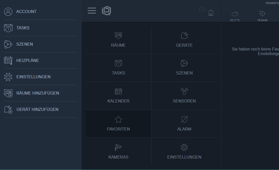Click the hamburger menu icon
The height and width of the screenshot is (170, 279).
92,11
